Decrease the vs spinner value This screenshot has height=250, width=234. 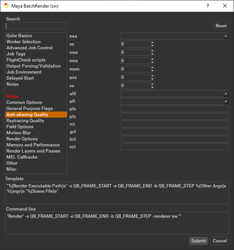(152, 87)
